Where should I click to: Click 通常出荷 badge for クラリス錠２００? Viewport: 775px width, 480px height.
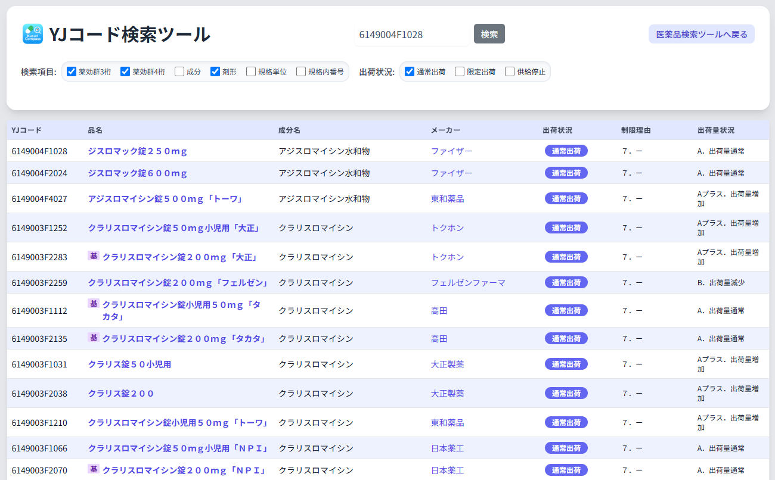coord(566,392)
